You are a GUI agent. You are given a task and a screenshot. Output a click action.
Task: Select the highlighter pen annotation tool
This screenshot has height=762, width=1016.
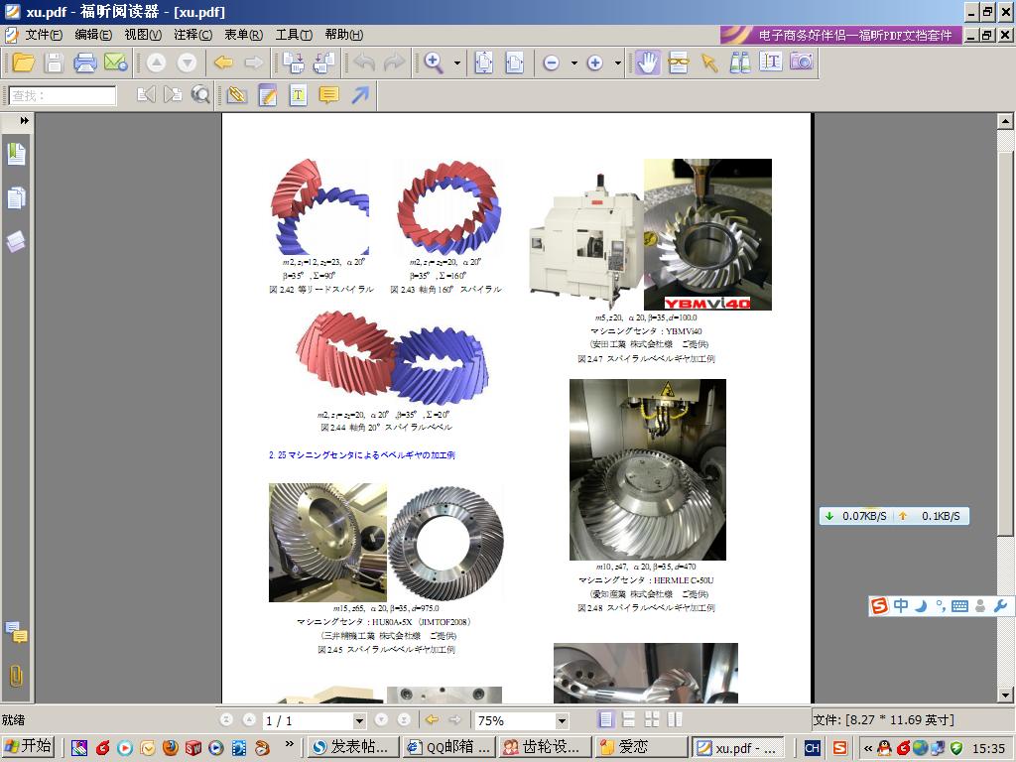click(237, 95)
